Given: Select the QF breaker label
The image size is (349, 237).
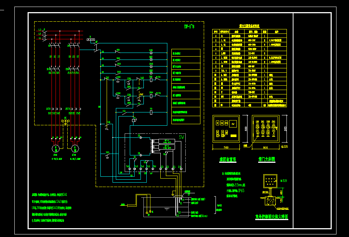Looking at the screenshot, I should coord(96,42).
